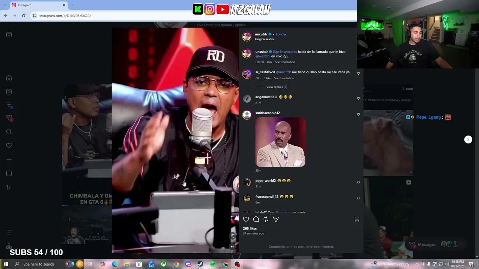Open uncutdr profile name in post header
Screen dimensions: 479x269
[x=261, y=34]
